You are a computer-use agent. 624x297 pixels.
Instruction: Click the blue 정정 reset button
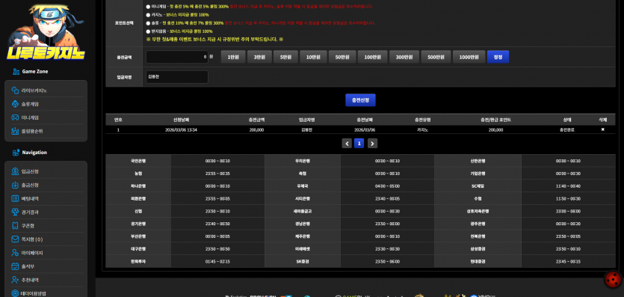[x=498, y=57]
